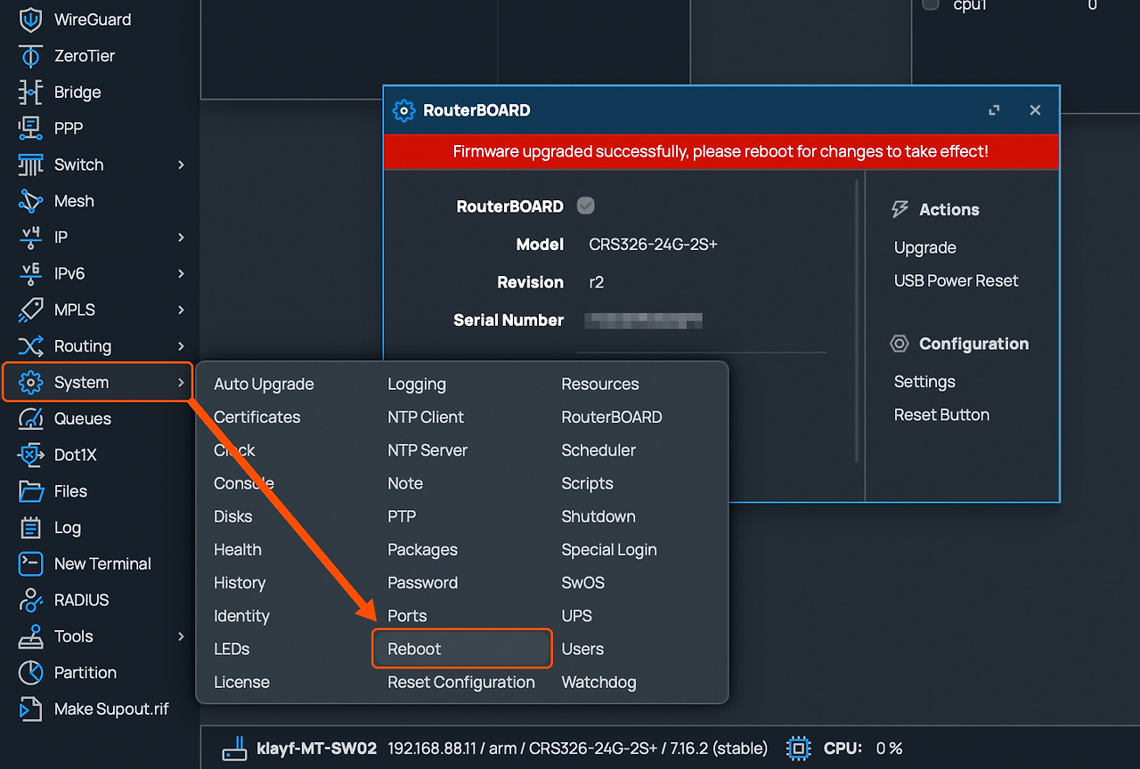Expand the Switch submenu arrow
Image resolution: width=1140 pixels, height=769 pixels.
pyautogui.click(x=181, y=165)
